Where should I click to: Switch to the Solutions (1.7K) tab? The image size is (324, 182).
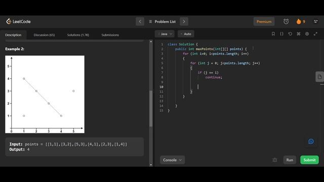[78, 35]
